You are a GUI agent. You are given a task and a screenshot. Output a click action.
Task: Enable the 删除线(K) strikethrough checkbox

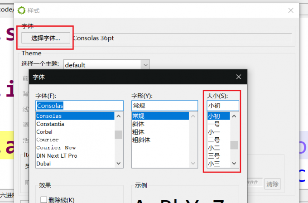(x=44, y=200)
